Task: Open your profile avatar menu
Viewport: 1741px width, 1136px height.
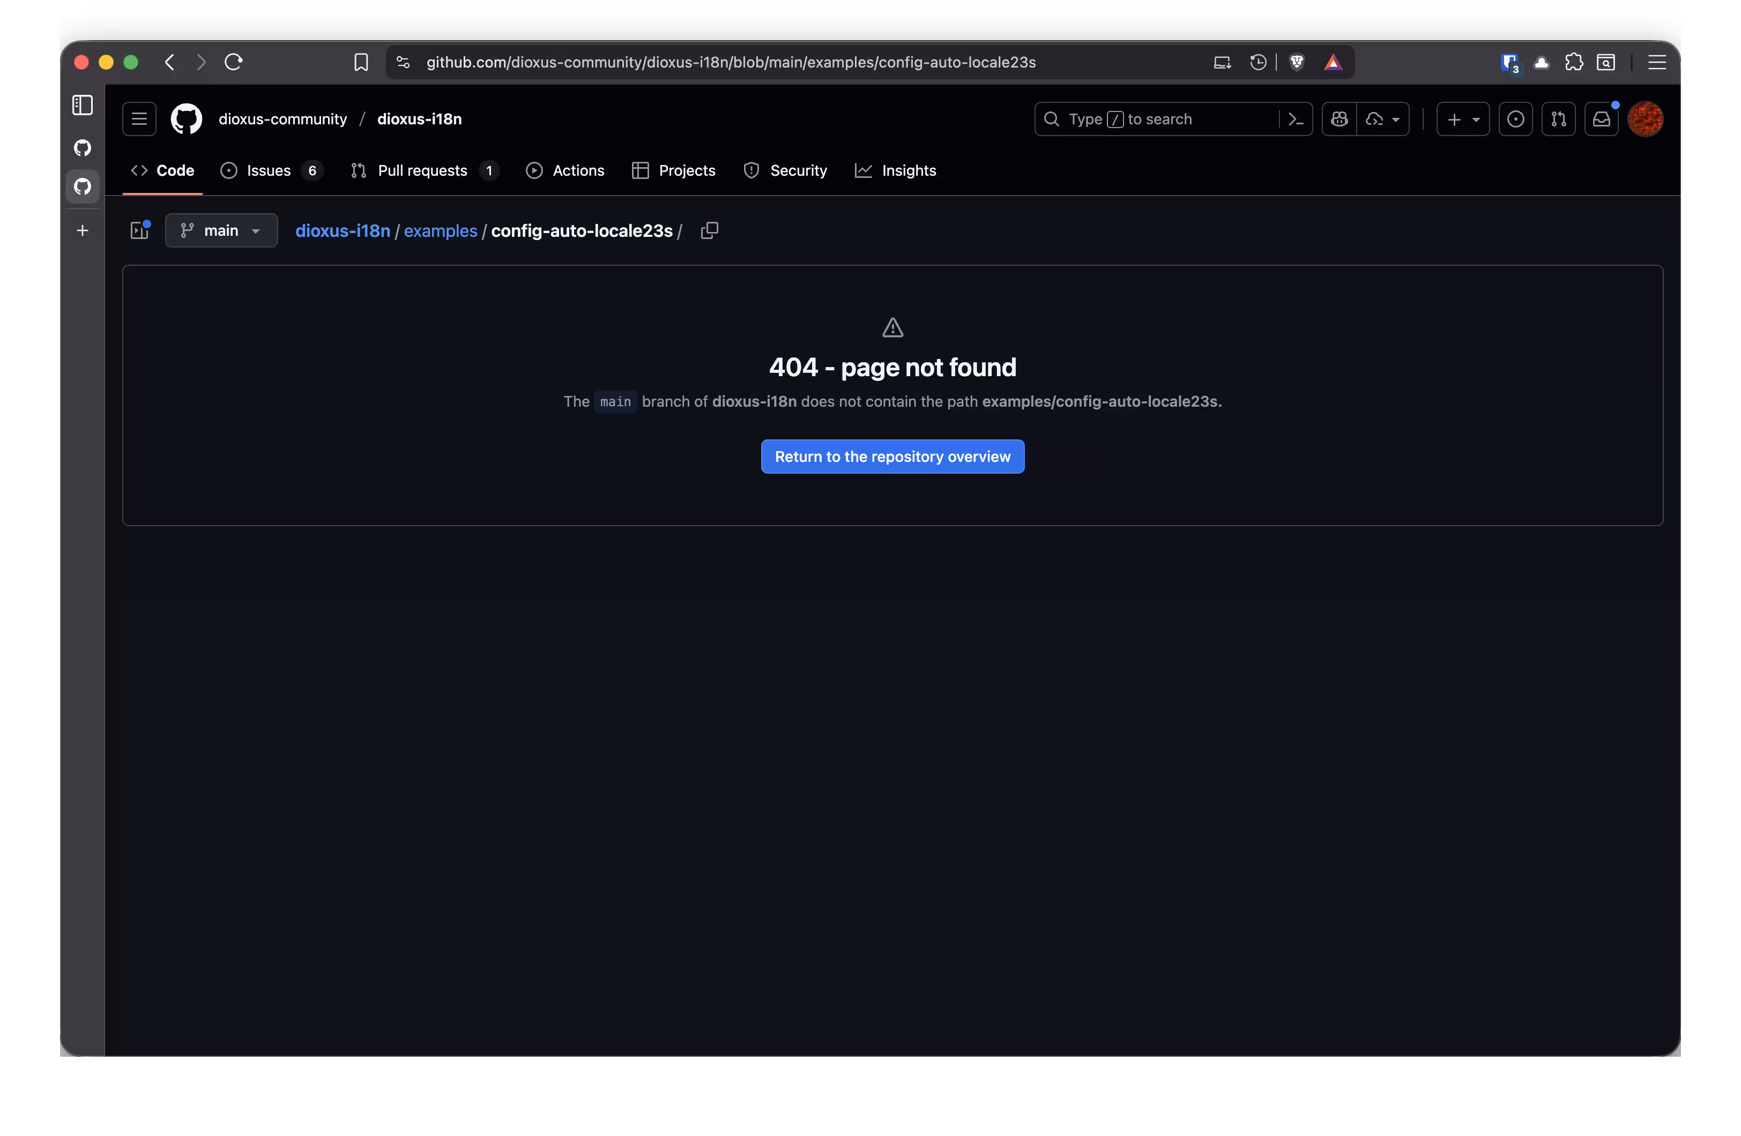Action: click(x=1646, y=118)
